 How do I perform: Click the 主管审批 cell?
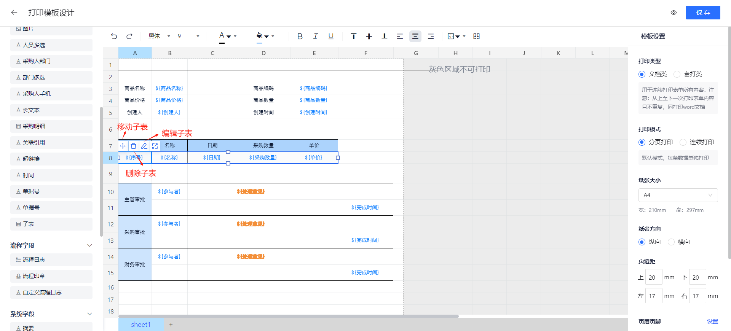point(135,200)
